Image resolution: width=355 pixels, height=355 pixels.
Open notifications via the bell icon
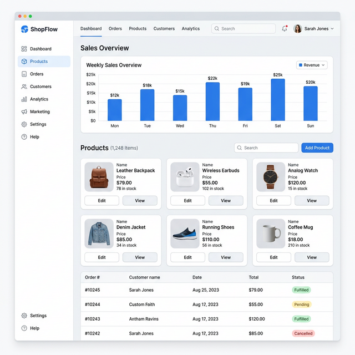[285, 29]
